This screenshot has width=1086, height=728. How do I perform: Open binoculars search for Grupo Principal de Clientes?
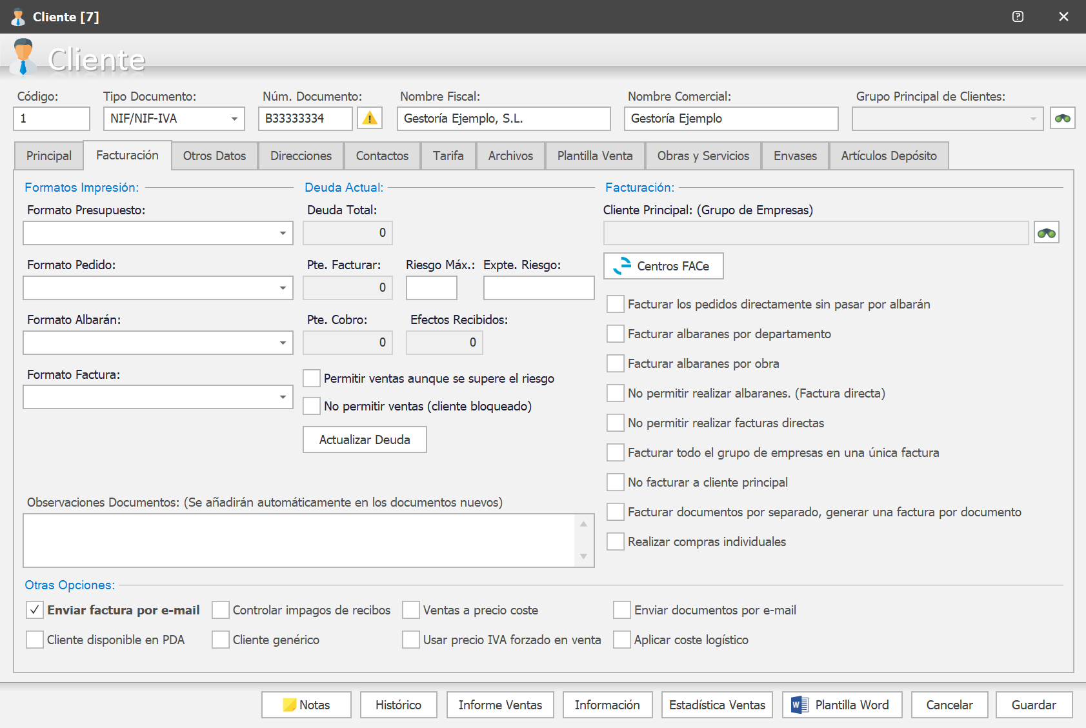1062,118
